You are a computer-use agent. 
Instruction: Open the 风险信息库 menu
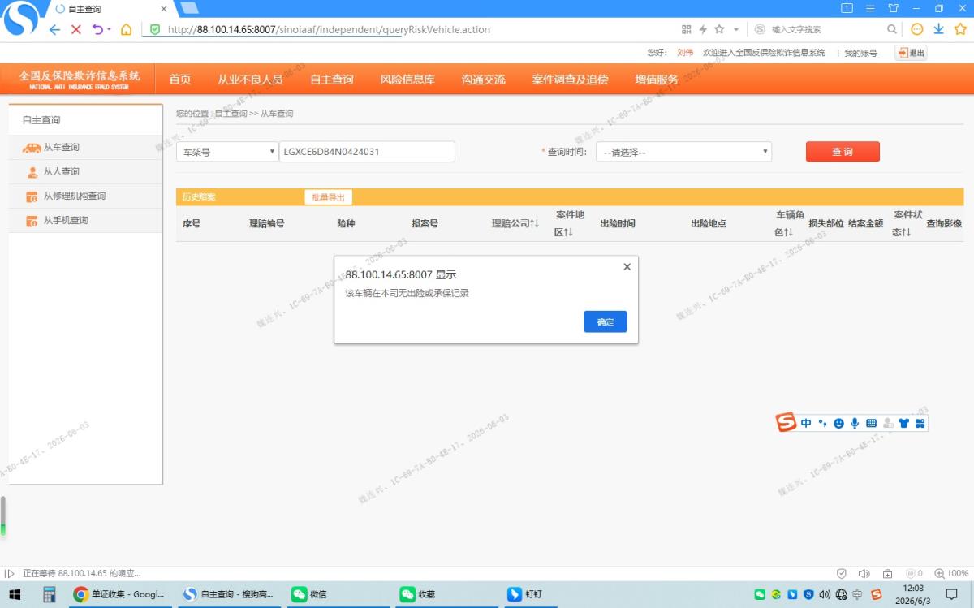(407, 80)
